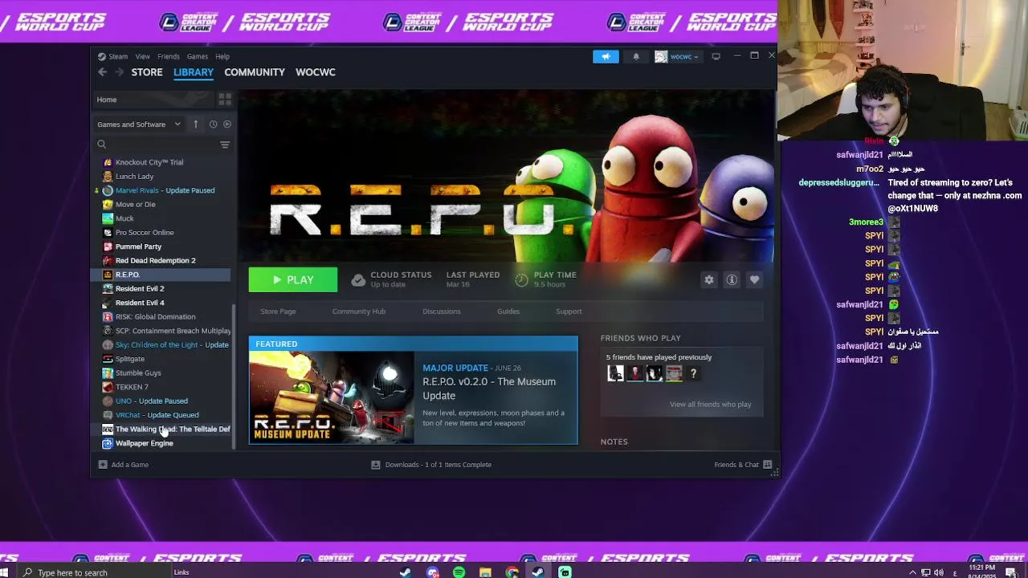Click View all friends who play
The width and height of the screenshot is (1028, 578).
pyautogui.click(x=711, y=405)
